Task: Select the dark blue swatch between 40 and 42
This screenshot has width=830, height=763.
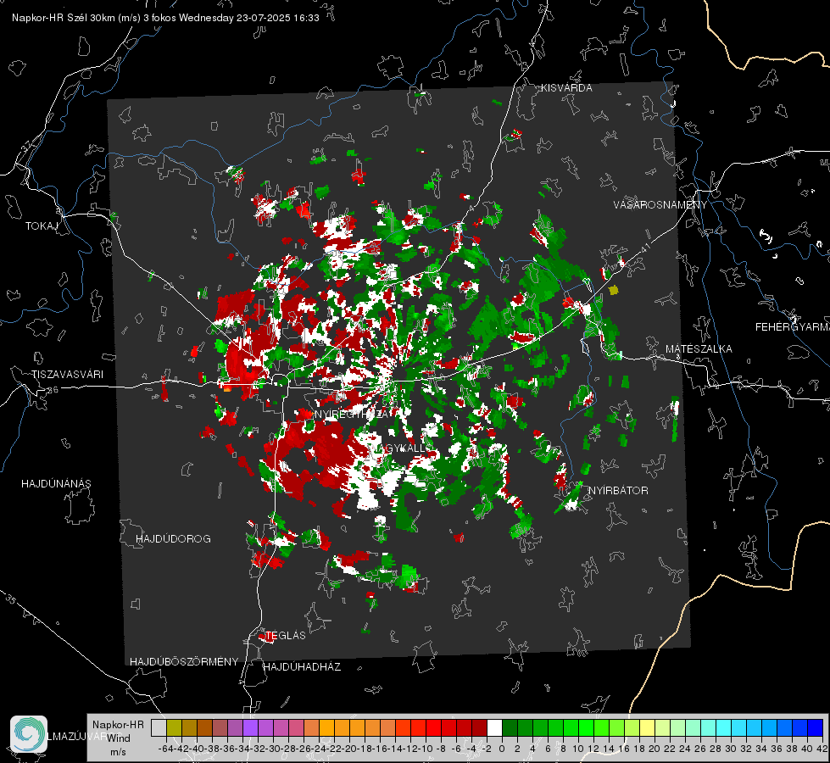Action: point(816,727)
